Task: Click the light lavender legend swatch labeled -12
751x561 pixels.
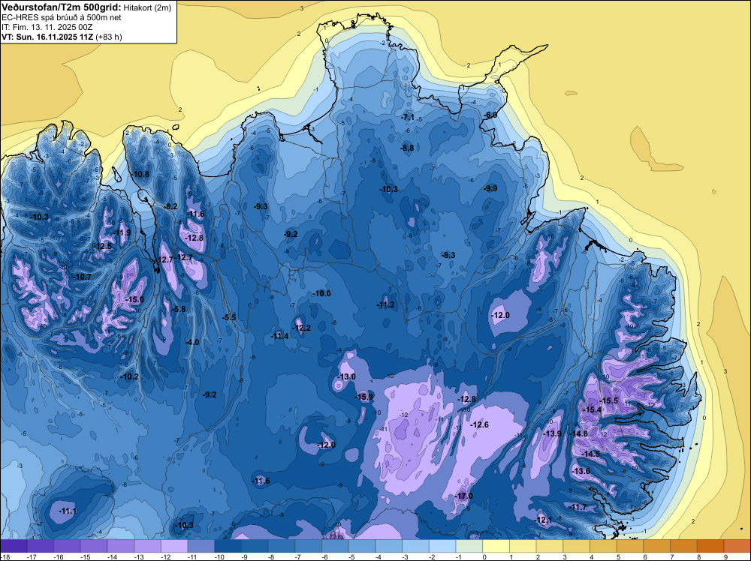Action: click(174, 546)
